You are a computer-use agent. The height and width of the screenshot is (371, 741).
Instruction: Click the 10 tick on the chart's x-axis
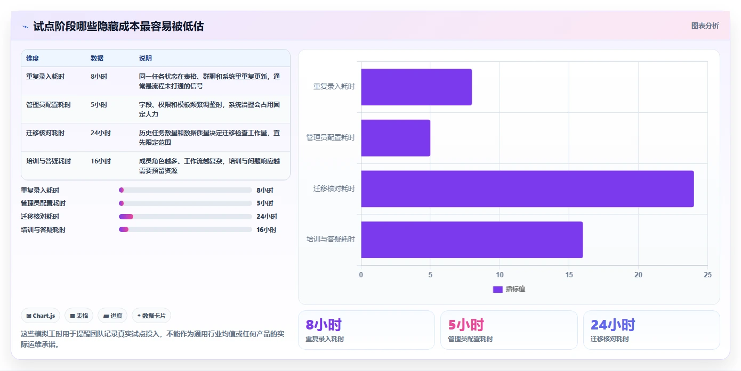point(500,275)
